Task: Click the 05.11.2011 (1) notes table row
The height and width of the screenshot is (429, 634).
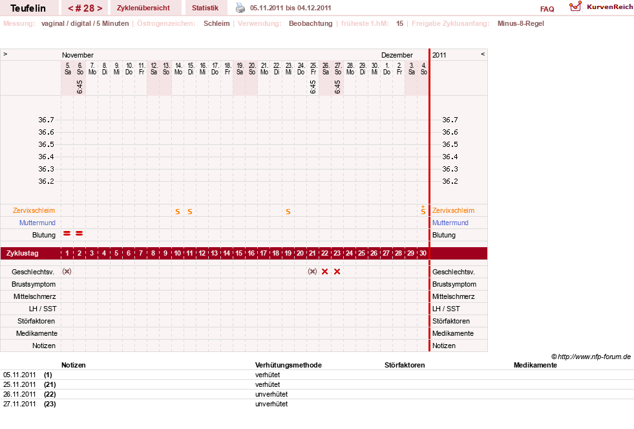Action: [x=317, y=375]
